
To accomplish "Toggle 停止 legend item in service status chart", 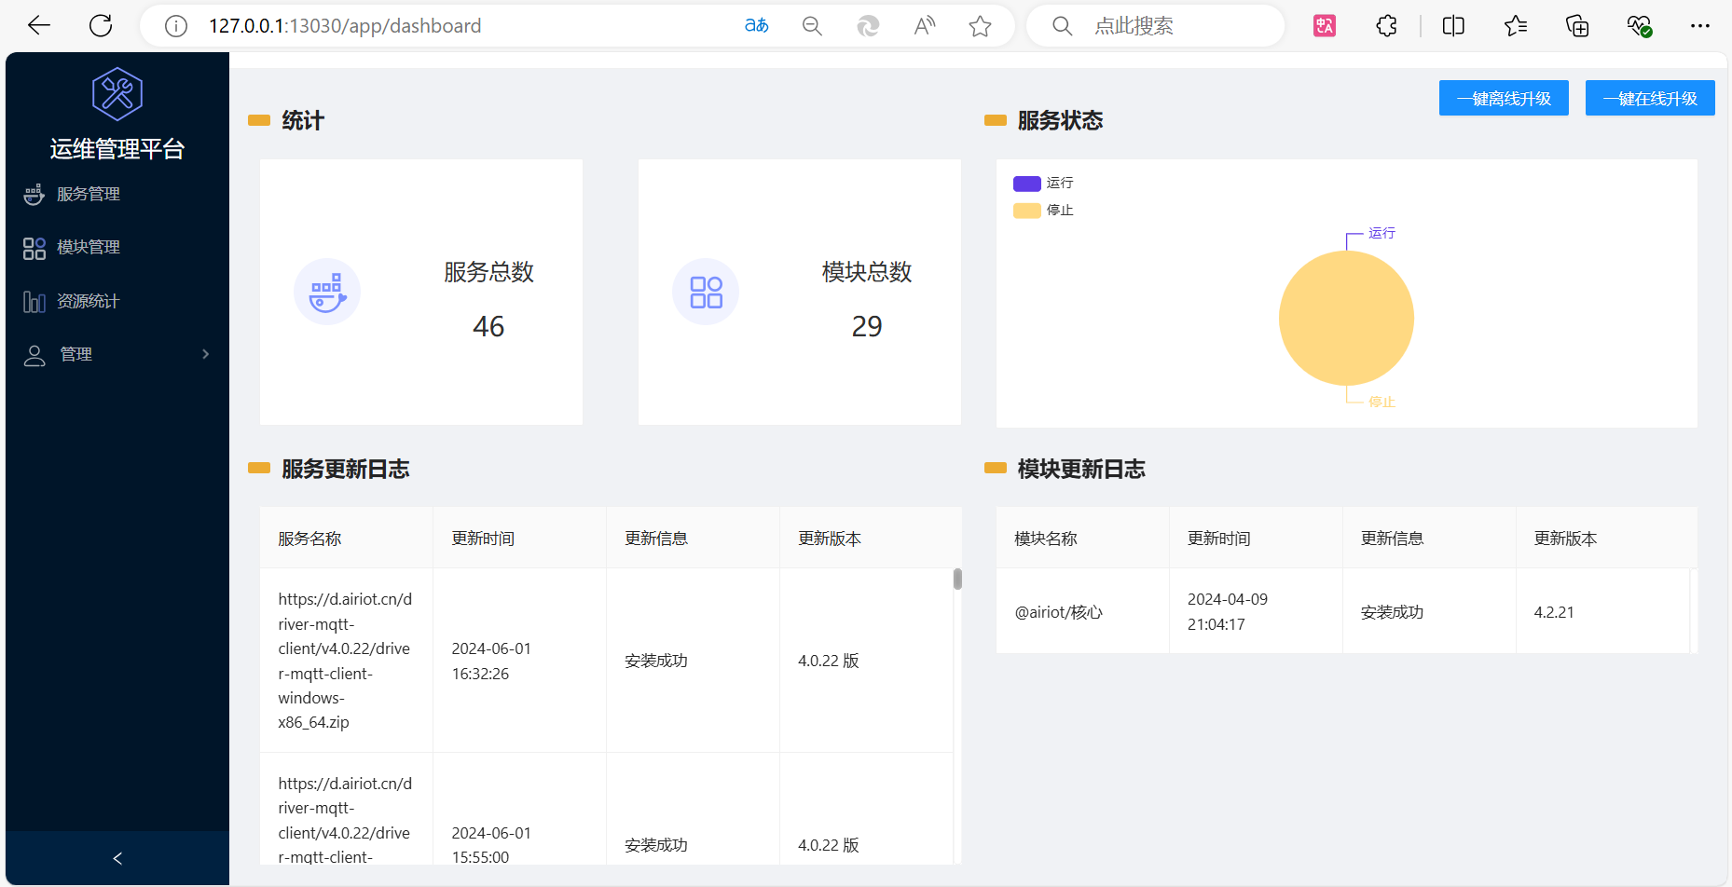I will tap(1043, 211).
